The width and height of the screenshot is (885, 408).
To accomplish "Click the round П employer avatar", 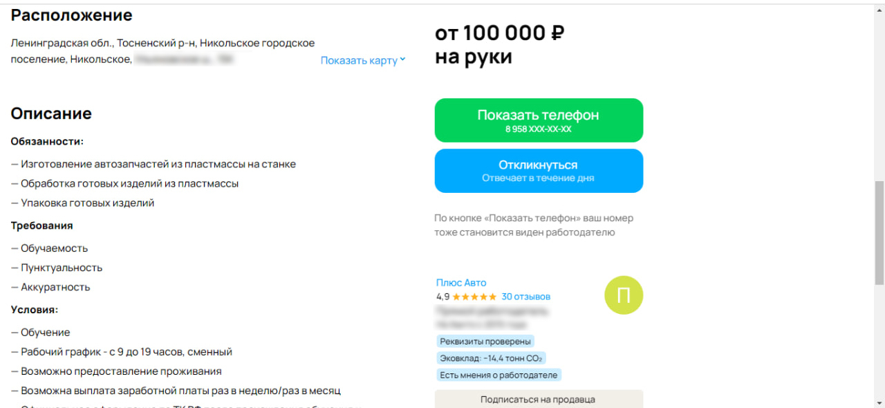I will 624,295.
